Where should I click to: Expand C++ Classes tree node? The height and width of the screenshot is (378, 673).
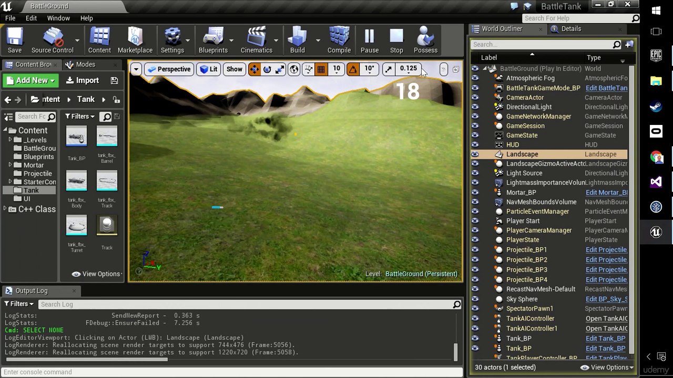point(5,209)
